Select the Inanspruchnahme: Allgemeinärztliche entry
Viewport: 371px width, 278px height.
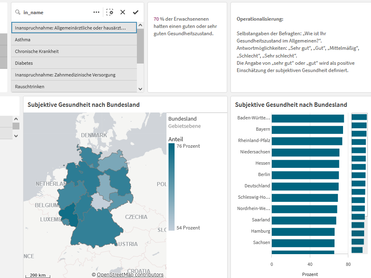coord(74,28)
